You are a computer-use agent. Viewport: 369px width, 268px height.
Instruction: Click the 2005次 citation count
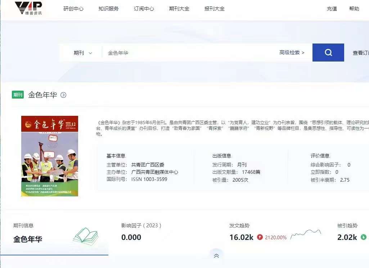point(240,180)
